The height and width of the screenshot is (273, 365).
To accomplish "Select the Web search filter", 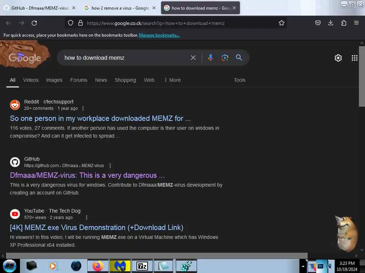I will (149, 80).
